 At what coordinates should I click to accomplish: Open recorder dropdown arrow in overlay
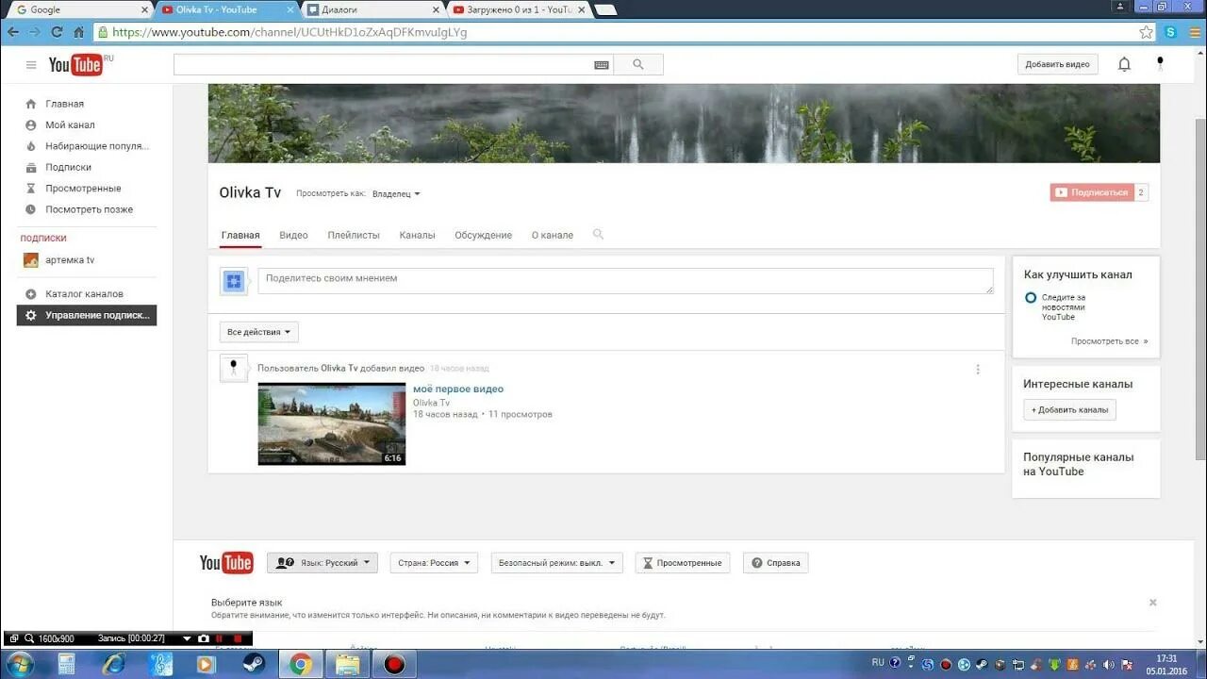[187, 638]
